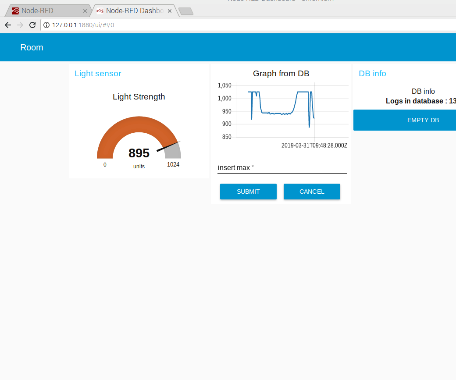This screenshot has width=456, height=380.
Task: Click the Light sensor group heading
Action: (x=98, y=74)
